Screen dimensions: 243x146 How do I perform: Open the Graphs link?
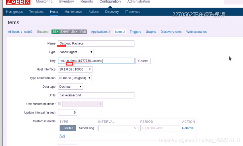151,32
